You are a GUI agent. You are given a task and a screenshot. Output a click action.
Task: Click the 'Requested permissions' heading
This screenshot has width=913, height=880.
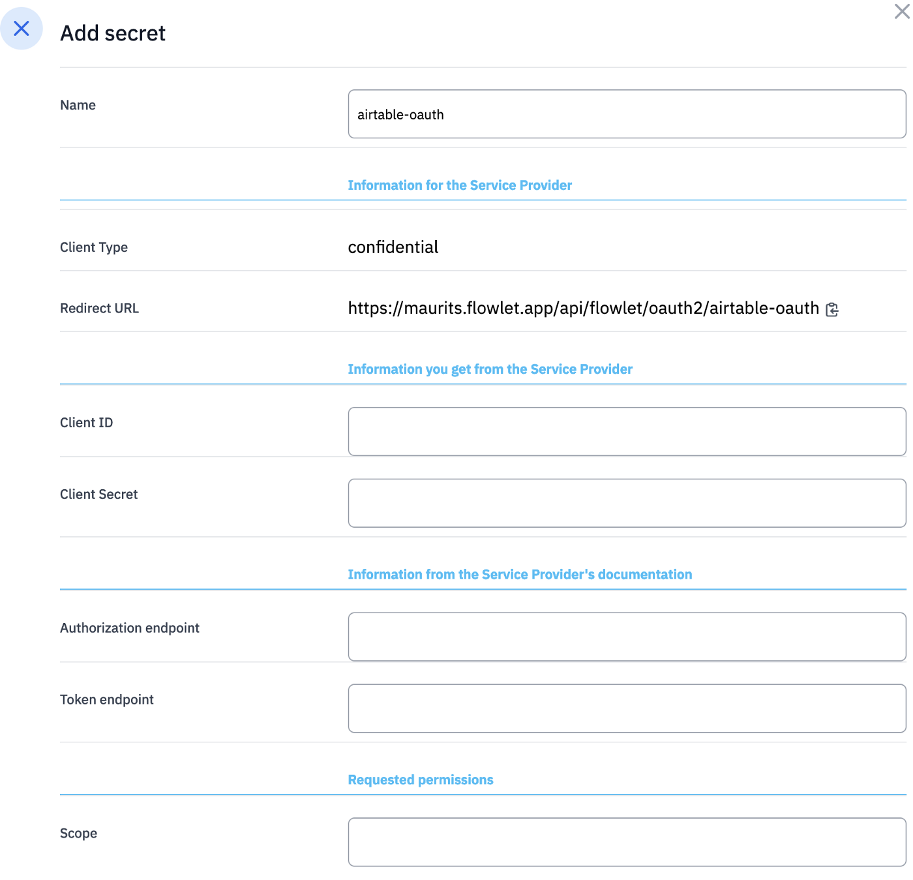click(x=421, y=780)
